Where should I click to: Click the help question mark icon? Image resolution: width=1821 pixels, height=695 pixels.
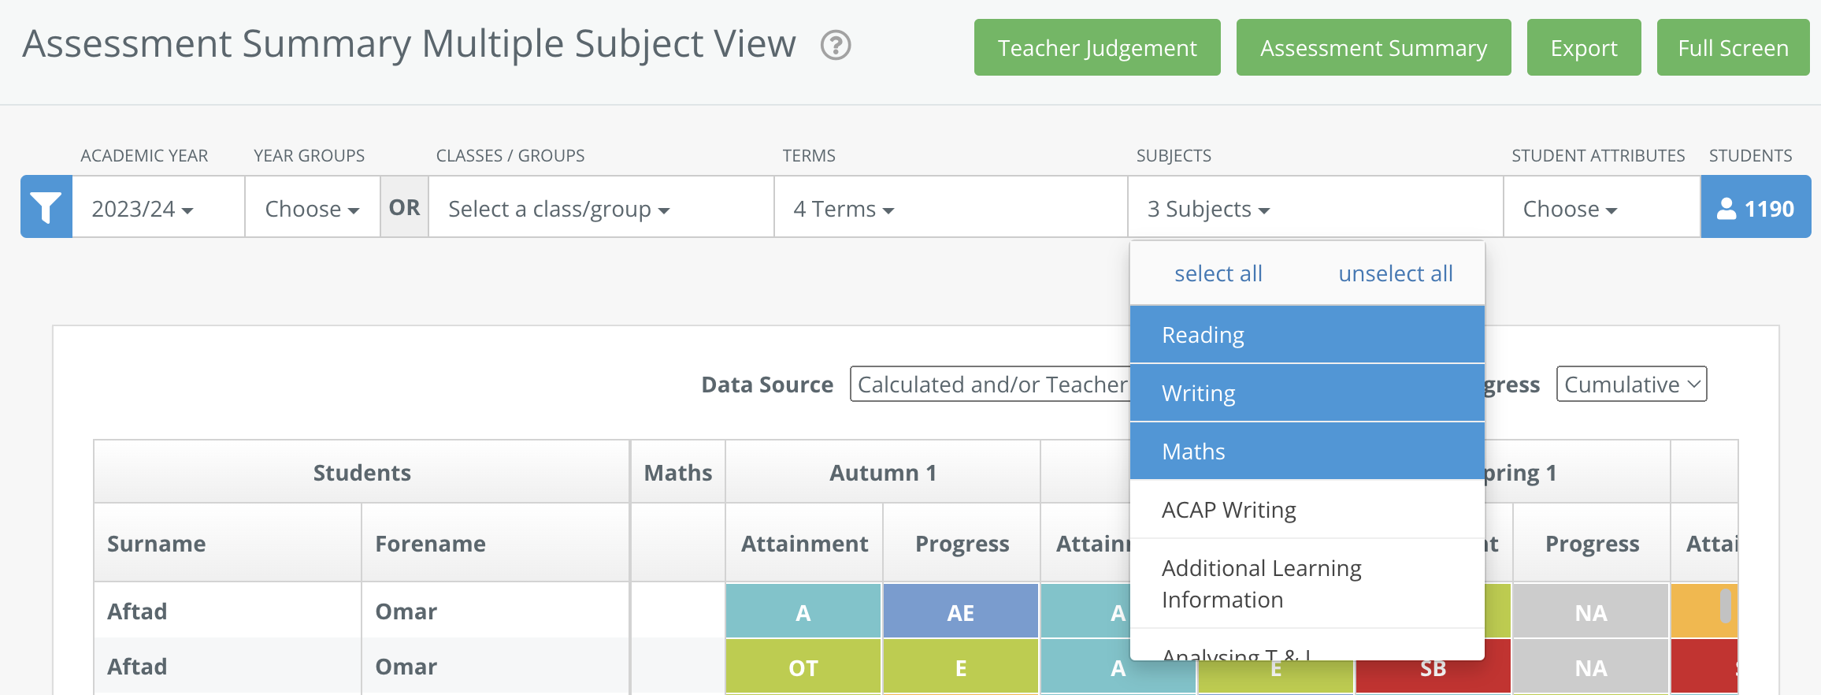tap(836, 45)
